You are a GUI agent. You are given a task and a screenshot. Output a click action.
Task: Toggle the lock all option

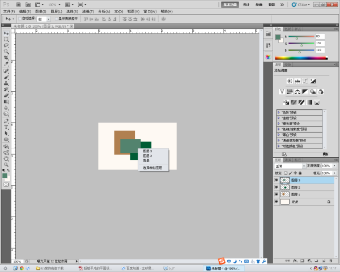[300, 173]
